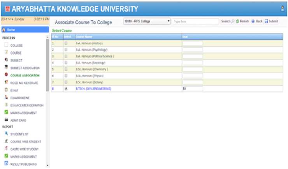The image size is (288, 169).
Task: Click the Exam Routine sidebar icon
Action: (6, 98)
